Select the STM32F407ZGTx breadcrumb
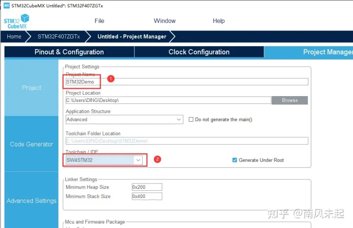 point(59,36)
